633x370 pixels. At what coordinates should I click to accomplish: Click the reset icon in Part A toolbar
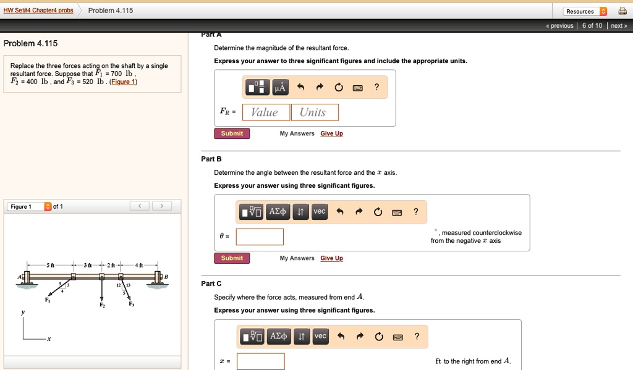pyautogui.click(x=338, y=88)
